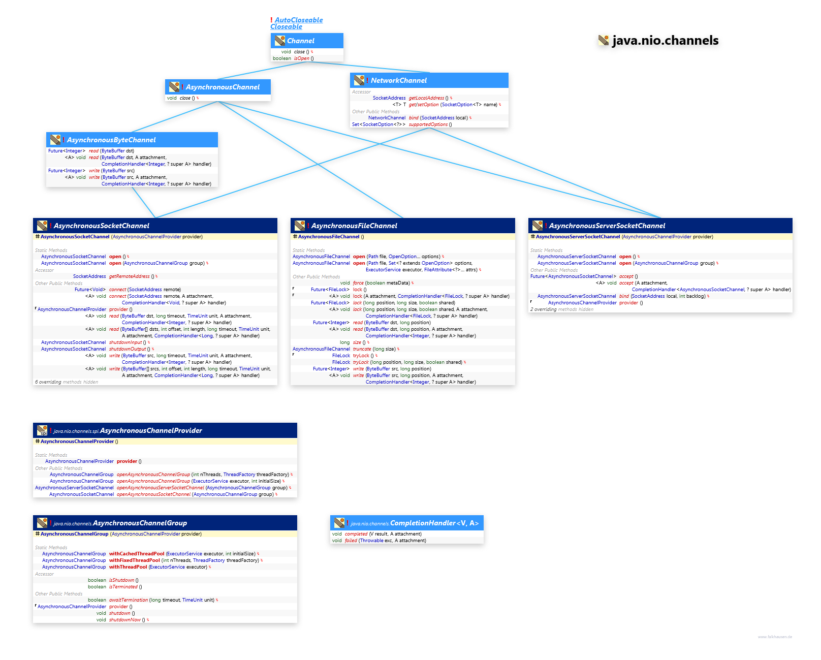Click the supportedOptions method in NetworkChannel
Viewport: 821px width, 660px height.
coord(428,124)
